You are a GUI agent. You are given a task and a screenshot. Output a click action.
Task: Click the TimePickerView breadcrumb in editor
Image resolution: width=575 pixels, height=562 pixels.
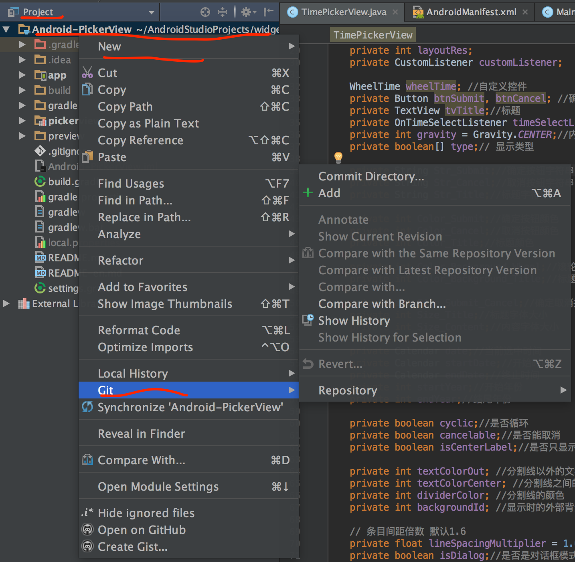373,35
